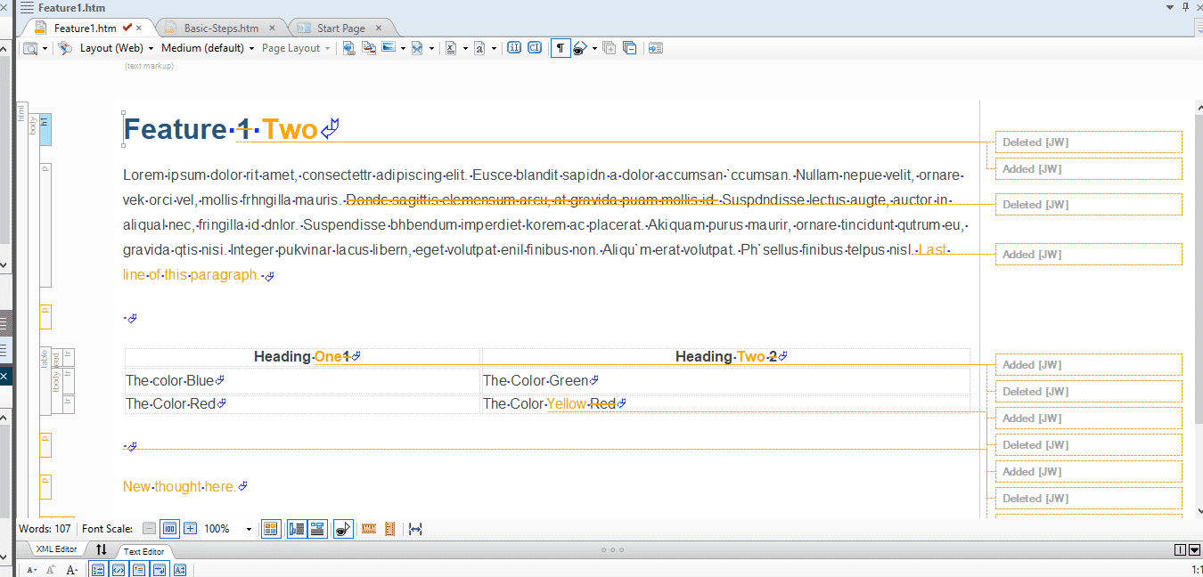Toggle the paragraph markers (¶) button

tap(560, 48)
